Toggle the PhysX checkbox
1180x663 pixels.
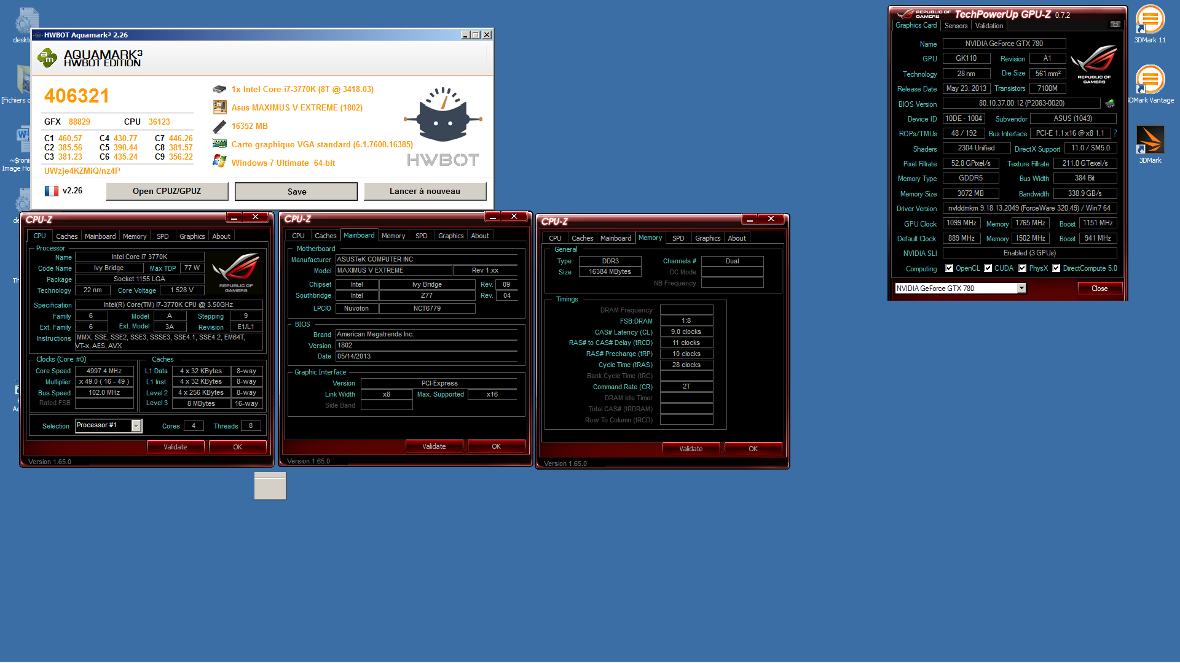point(1023,268)
